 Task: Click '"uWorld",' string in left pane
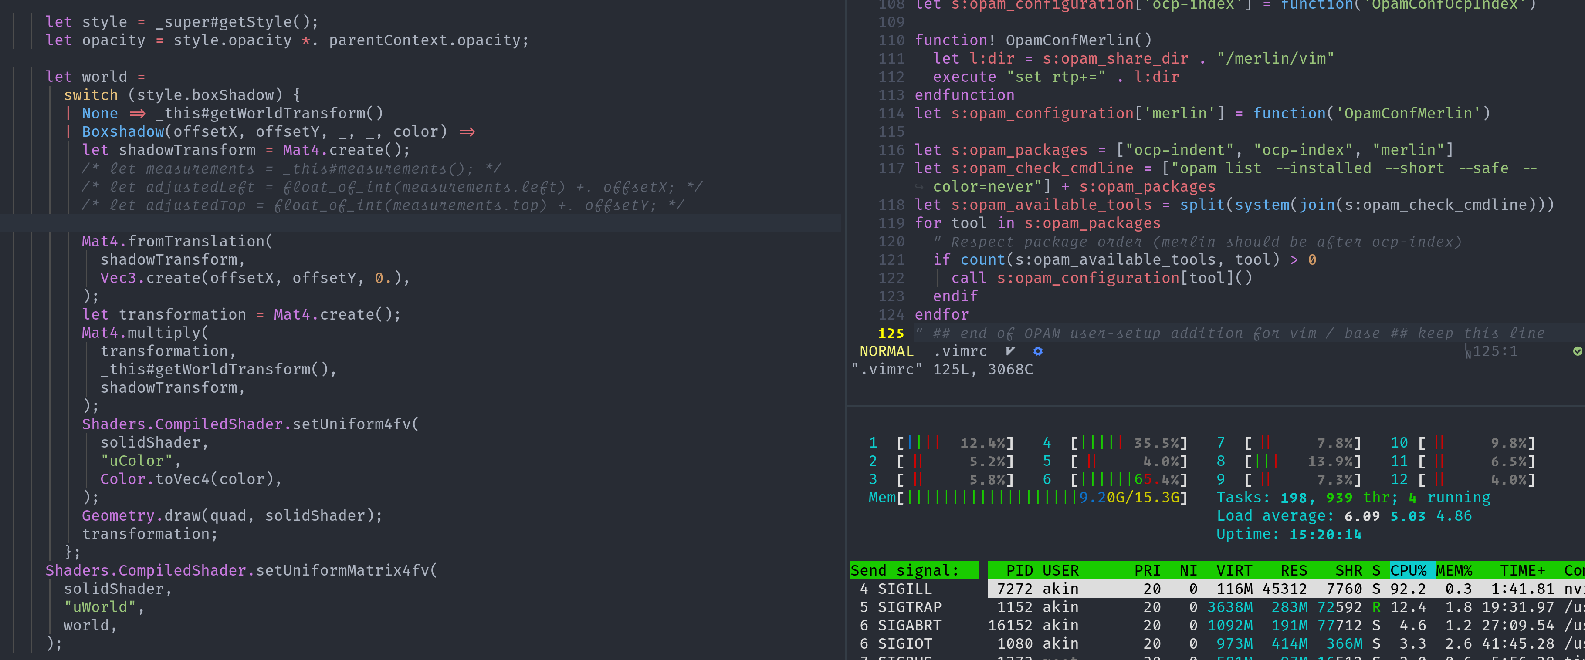pyautogui.click(x=104, y=607)
